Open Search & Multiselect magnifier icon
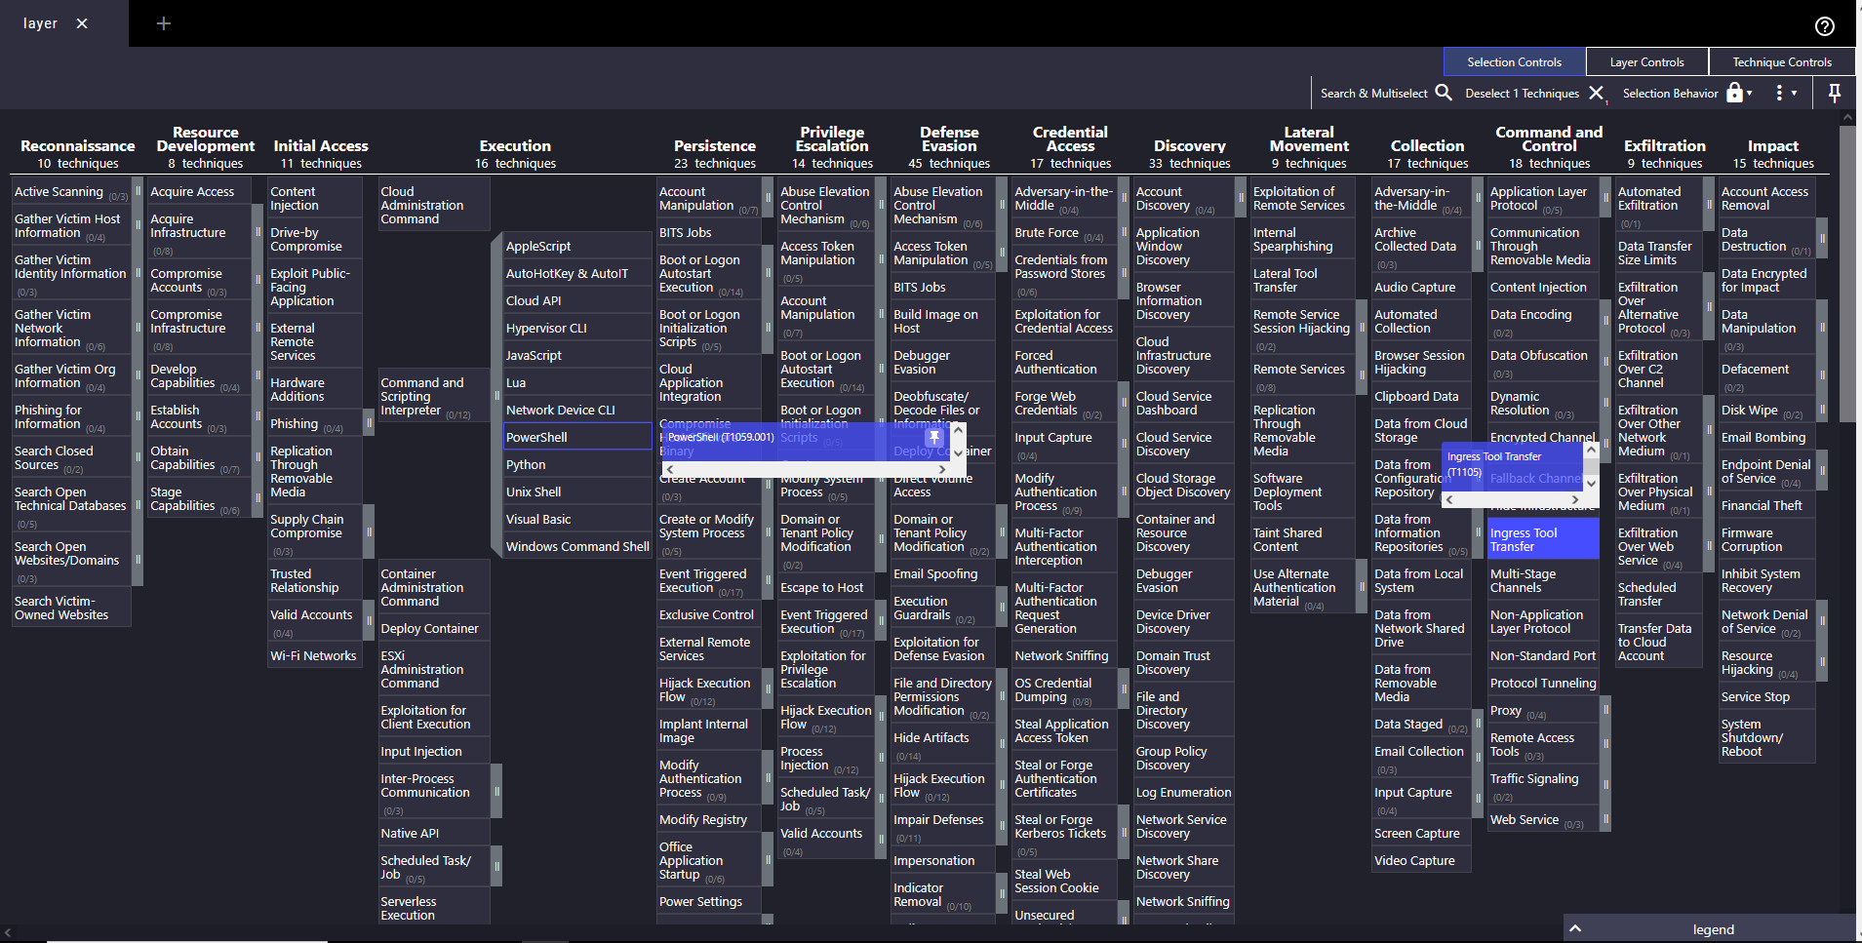 pyautogui.click(x=1444, y=93)
